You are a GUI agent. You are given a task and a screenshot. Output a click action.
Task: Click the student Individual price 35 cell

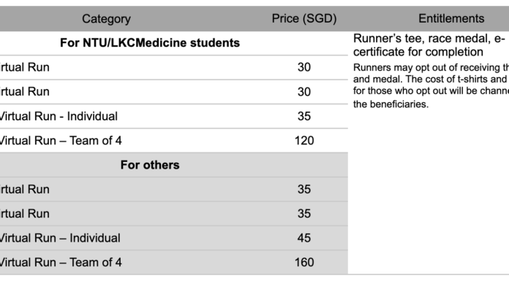pyautogui.click(x=304, y=116)
